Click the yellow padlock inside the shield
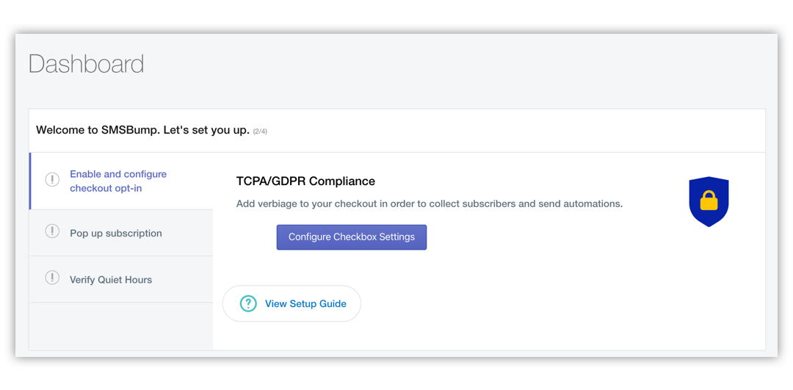Screen dimensions: 793x390 click(x=709, y=201)
